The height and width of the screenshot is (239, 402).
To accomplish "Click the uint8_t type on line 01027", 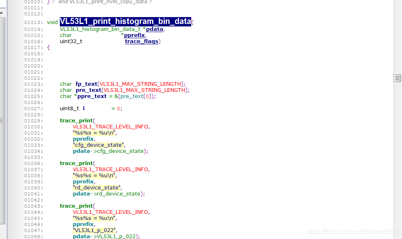I will [70, 109].
